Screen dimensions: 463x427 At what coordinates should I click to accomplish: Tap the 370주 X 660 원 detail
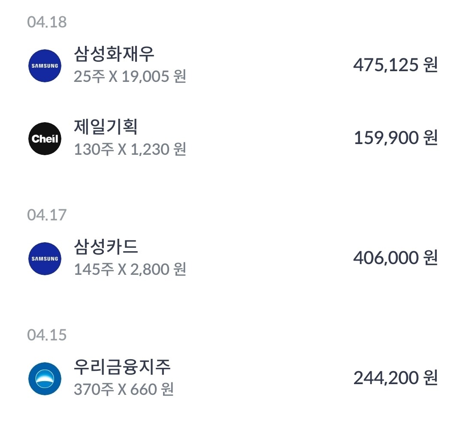coord(124,390)
